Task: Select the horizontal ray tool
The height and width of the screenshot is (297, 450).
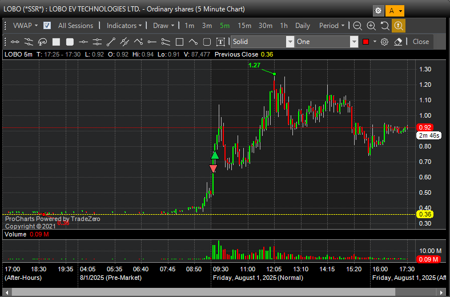Action: (x=152, y=42)
